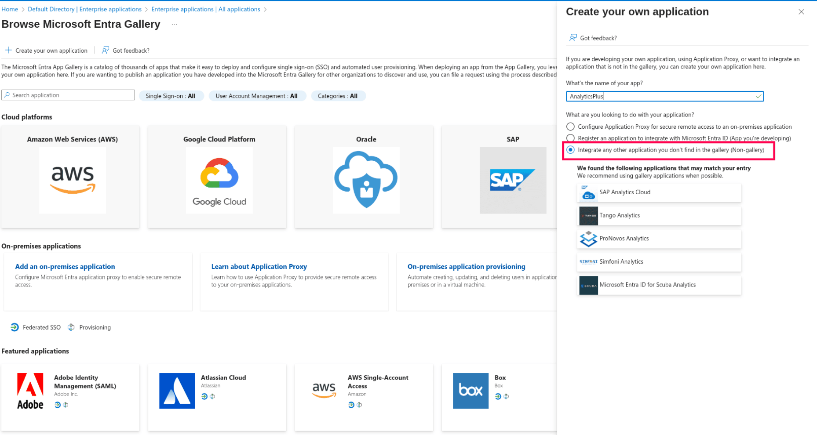
Task: Go to Home breadcrumb
Action: coord(10,9)
